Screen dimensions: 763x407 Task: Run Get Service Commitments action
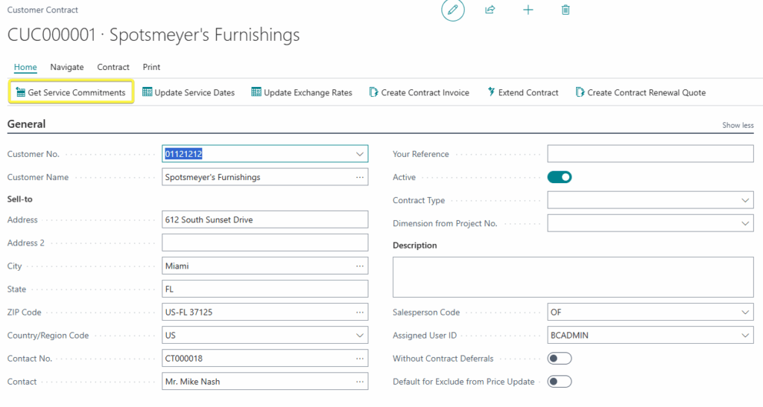[x=71, y=92]
